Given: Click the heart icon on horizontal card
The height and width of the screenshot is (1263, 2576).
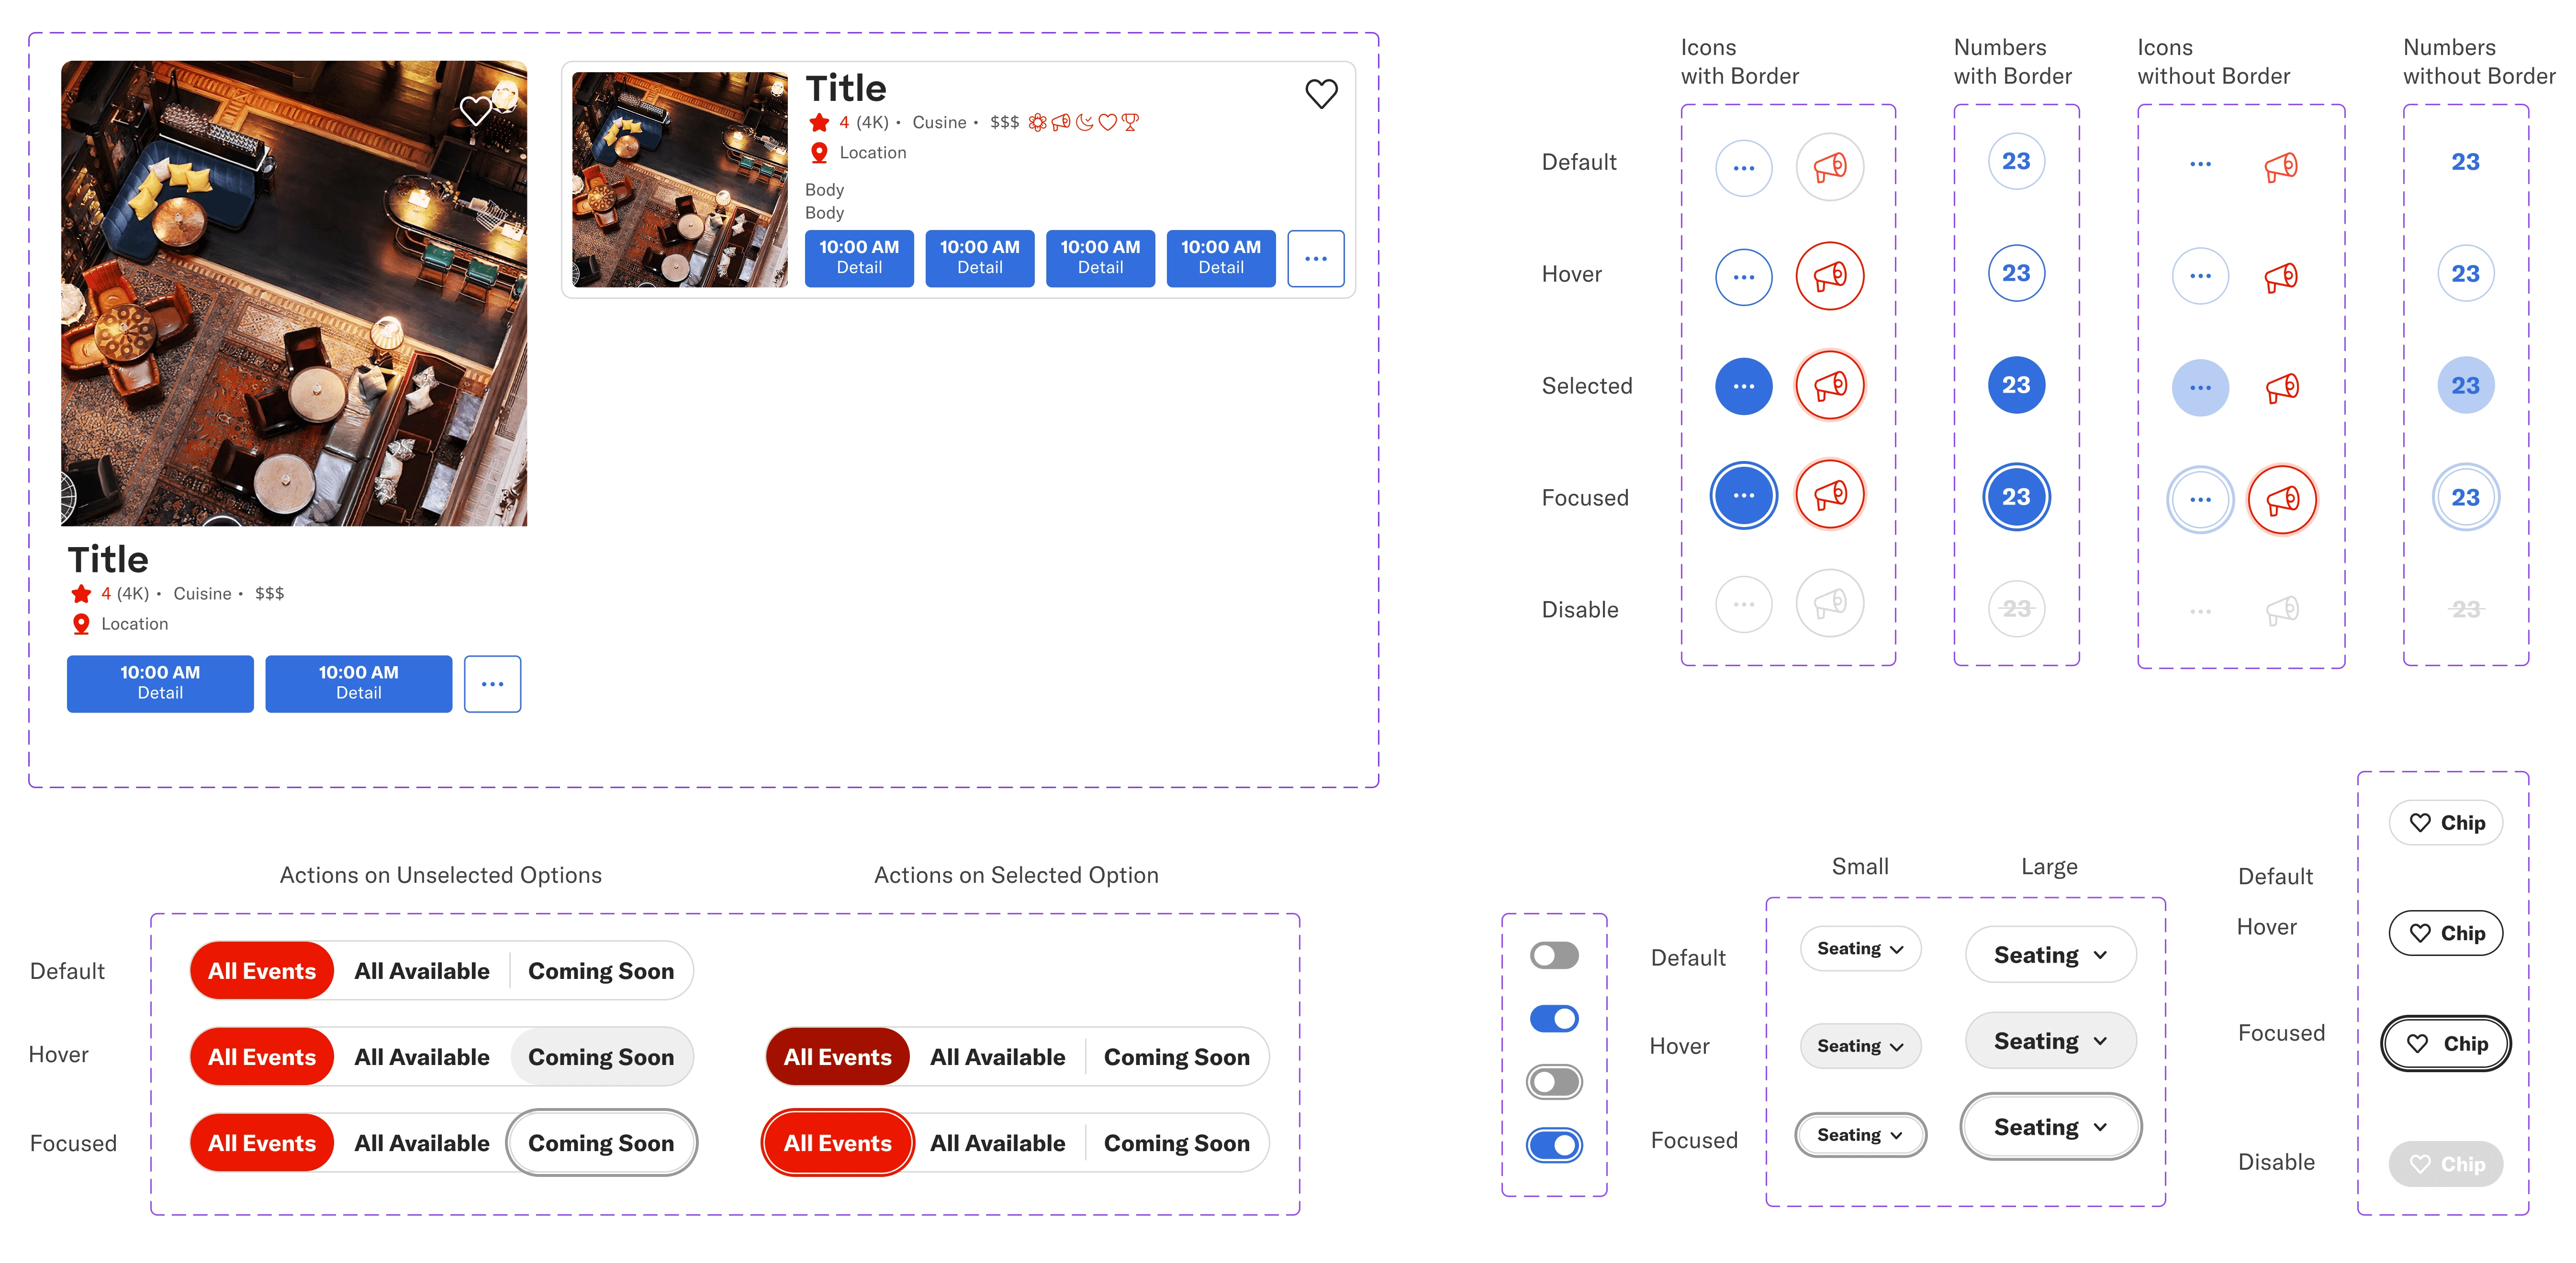Looking at the screenshot, I should pos(1321,94).
